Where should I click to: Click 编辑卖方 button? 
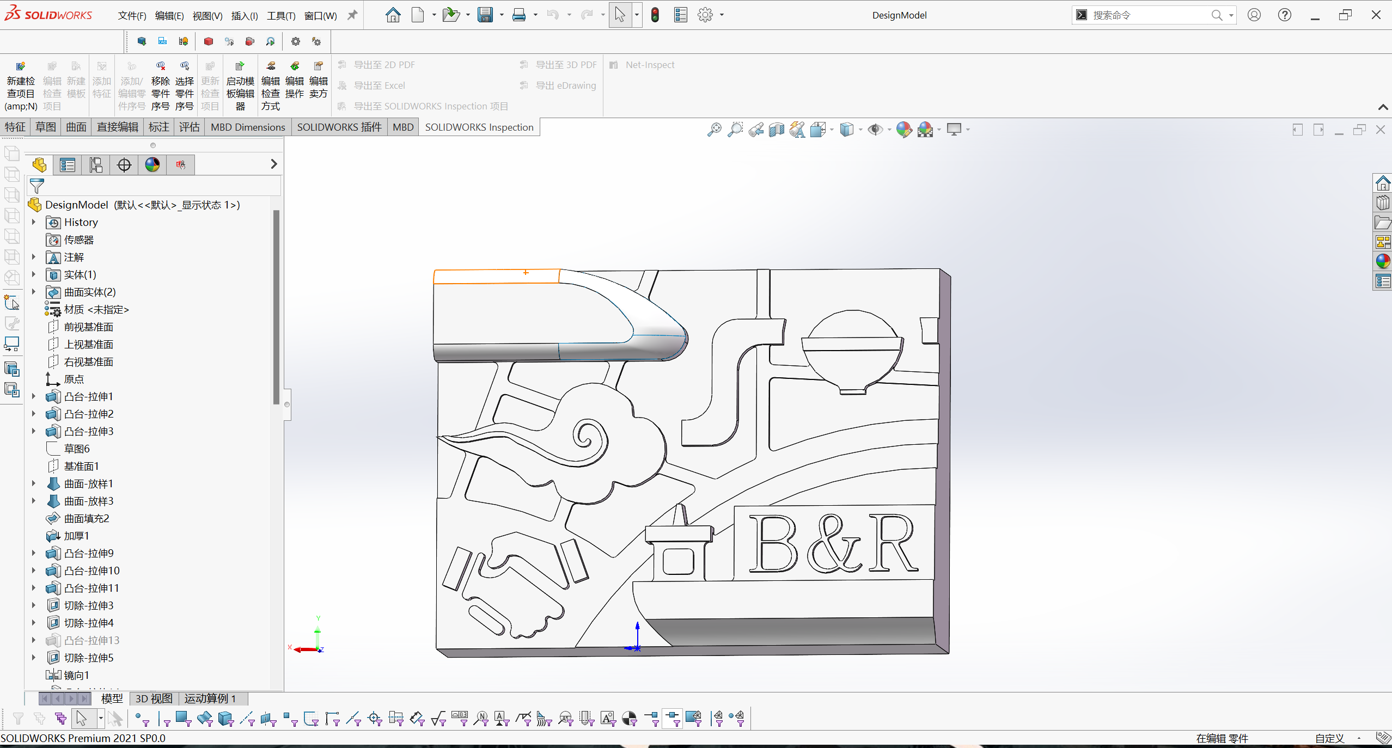(319, 81)
